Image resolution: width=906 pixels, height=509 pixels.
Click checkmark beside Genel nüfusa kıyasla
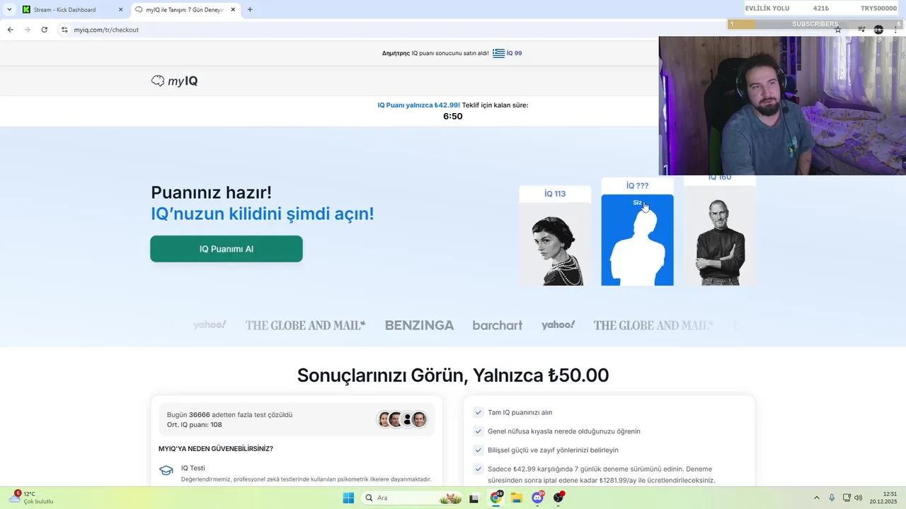click(x=478, y=431)
